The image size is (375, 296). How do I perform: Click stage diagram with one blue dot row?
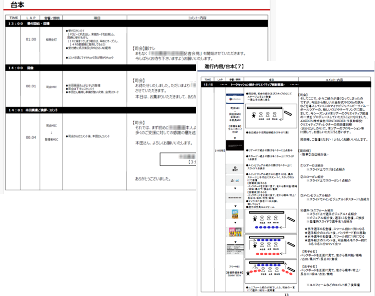point(271,221)
